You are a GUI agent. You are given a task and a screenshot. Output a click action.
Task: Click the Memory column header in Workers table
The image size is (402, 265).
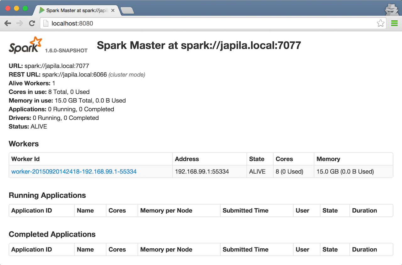328,159
